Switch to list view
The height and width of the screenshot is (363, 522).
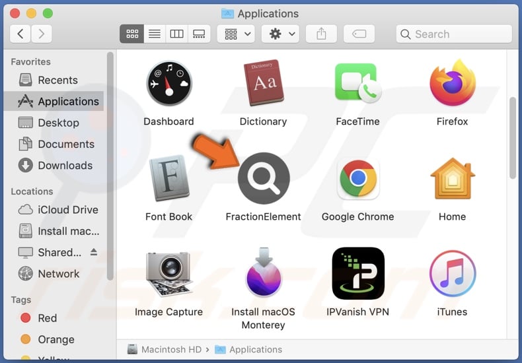point(155,34)
